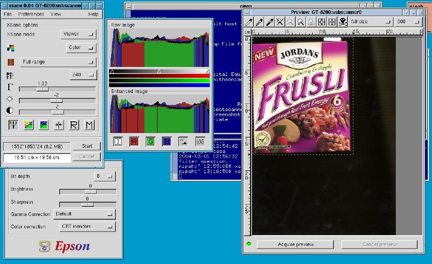Select the black point eyedropper tool
432x264 pixels.
click(x=270, y=22)
